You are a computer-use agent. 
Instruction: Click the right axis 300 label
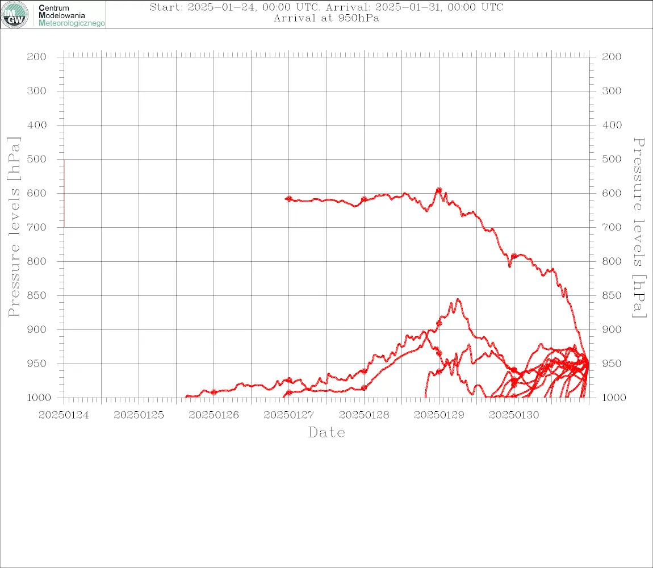612,91
